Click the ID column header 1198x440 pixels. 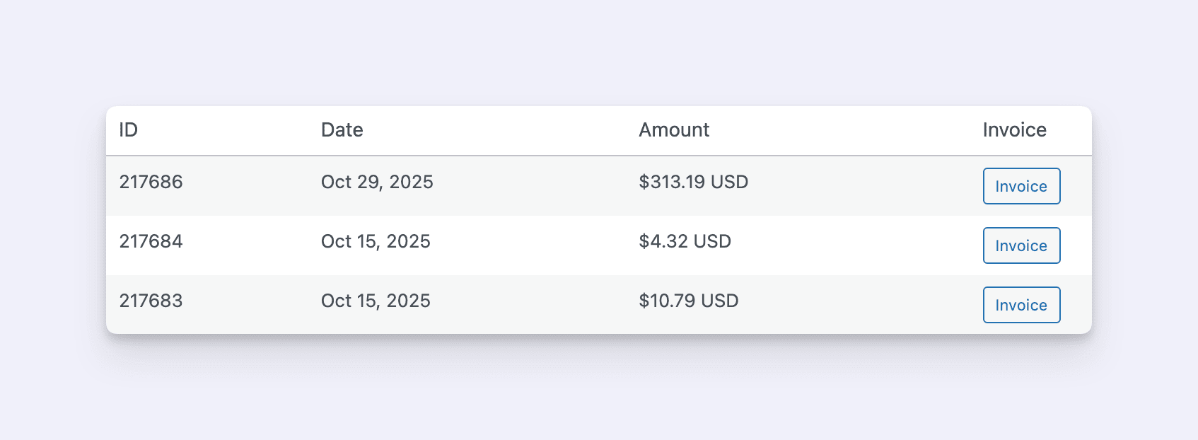128,130
